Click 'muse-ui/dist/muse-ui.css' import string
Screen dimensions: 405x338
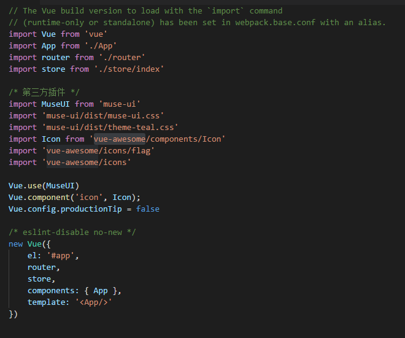click(103, 116)
